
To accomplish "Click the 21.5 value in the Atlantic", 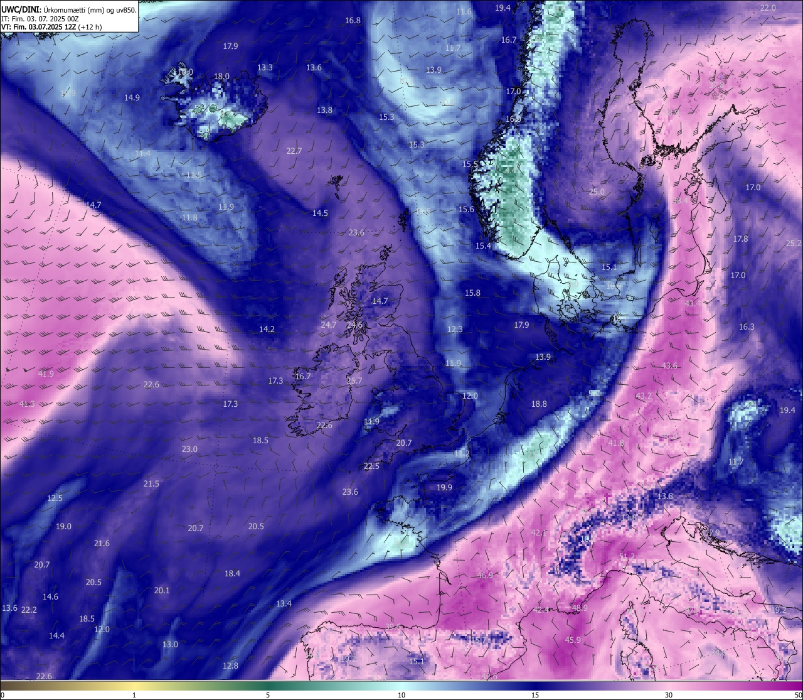I will pyautogui.click(x=151, y=483).
